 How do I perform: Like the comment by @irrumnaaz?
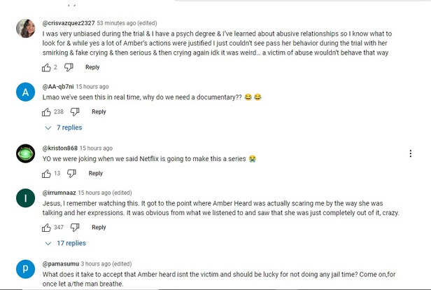[46, 228]
